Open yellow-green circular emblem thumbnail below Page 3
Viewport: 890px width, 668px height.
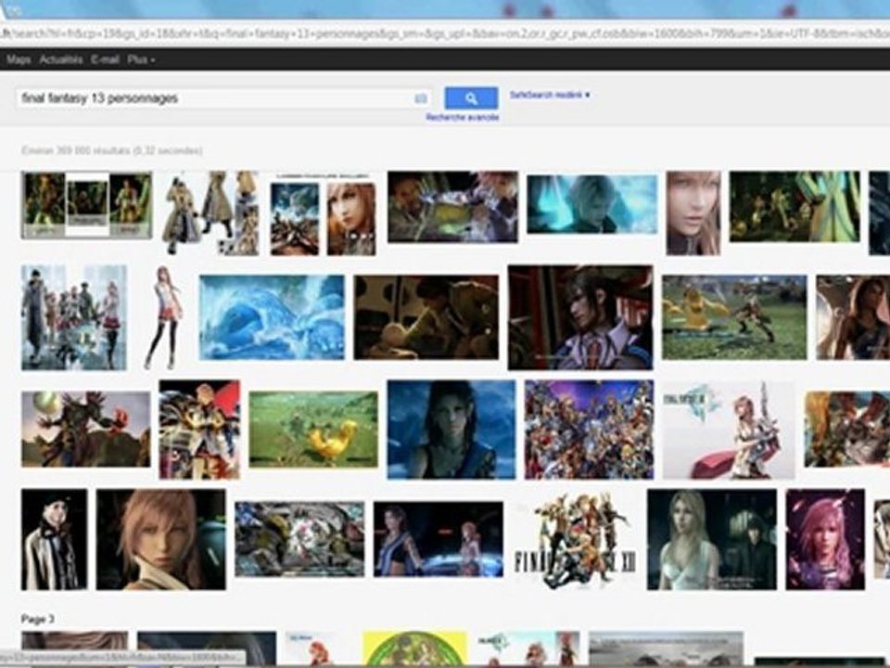(414, 649)
